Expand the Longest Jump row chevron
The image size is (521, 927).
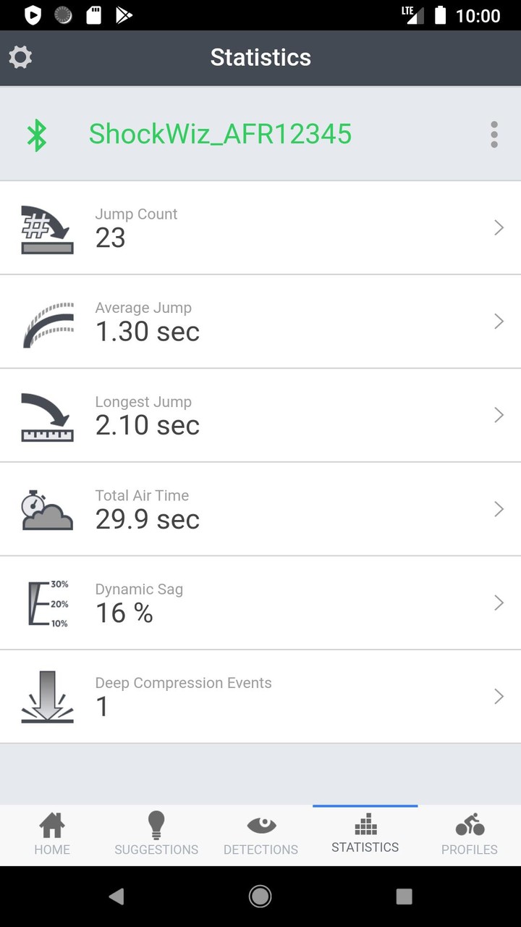499,415
